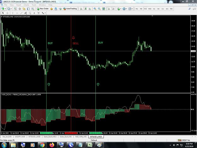Select Fibonacci Retracement tool
The width and height of the screenshot is (197, 148).
coord(30,13)
